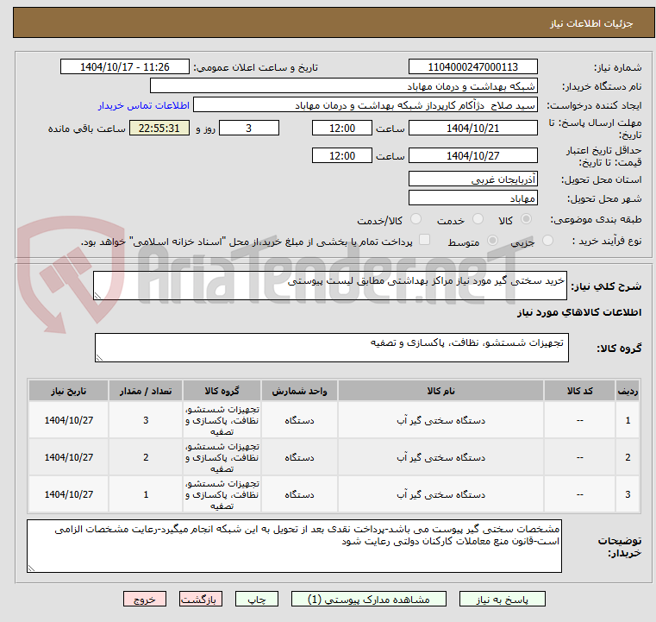Click row 3 item name دستگاه سختی گیر آب

441,494
